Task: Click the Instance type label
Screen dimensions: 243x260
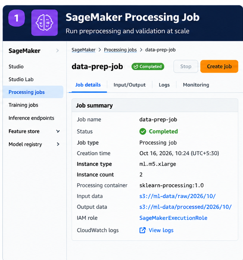Action: click(94, 164)
